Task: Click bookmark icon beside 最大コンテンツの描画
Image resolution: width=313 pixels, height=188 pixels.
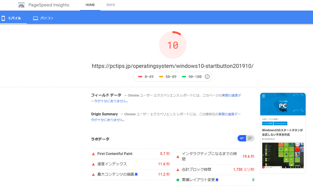Action: (136, 175)
